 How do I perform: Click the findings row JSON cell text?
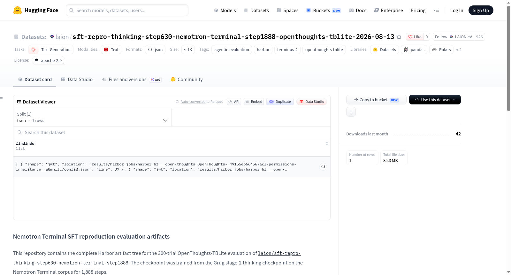tap(156, 167)
